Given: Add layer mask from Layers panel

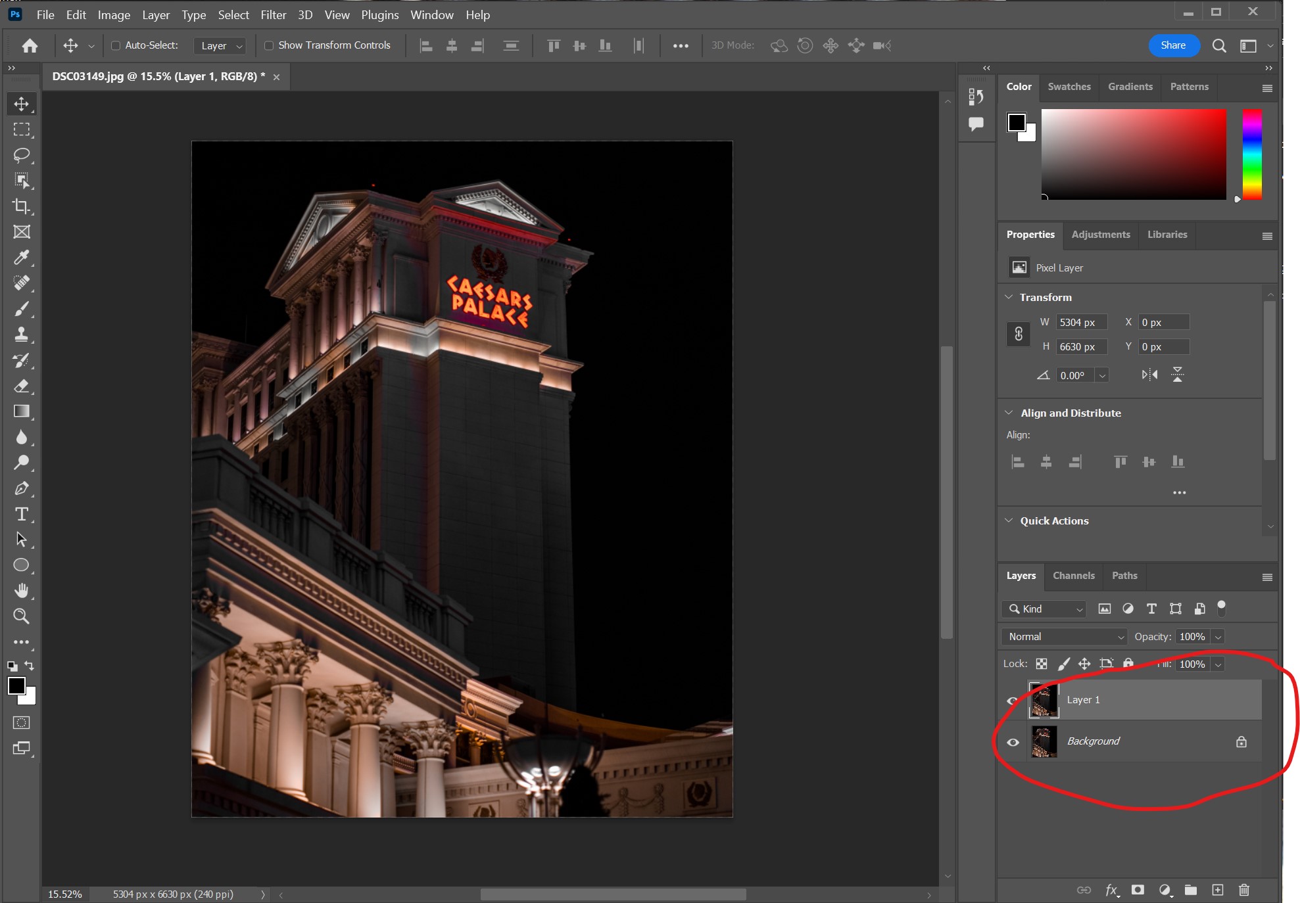Looking at the screenshot, I should point(1138,890).
